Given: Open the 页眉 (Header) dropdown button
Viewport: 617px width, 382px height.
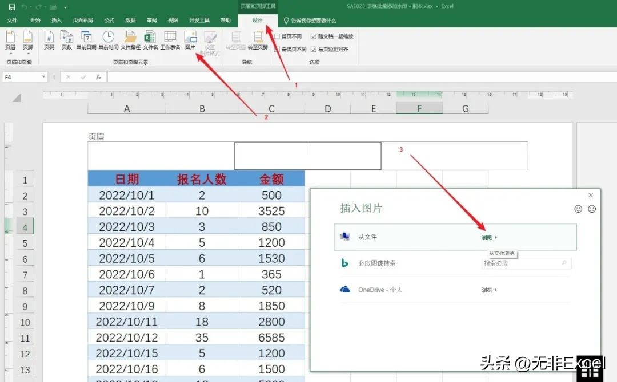Looking at the screenshot, I should (x=10, y=42).
